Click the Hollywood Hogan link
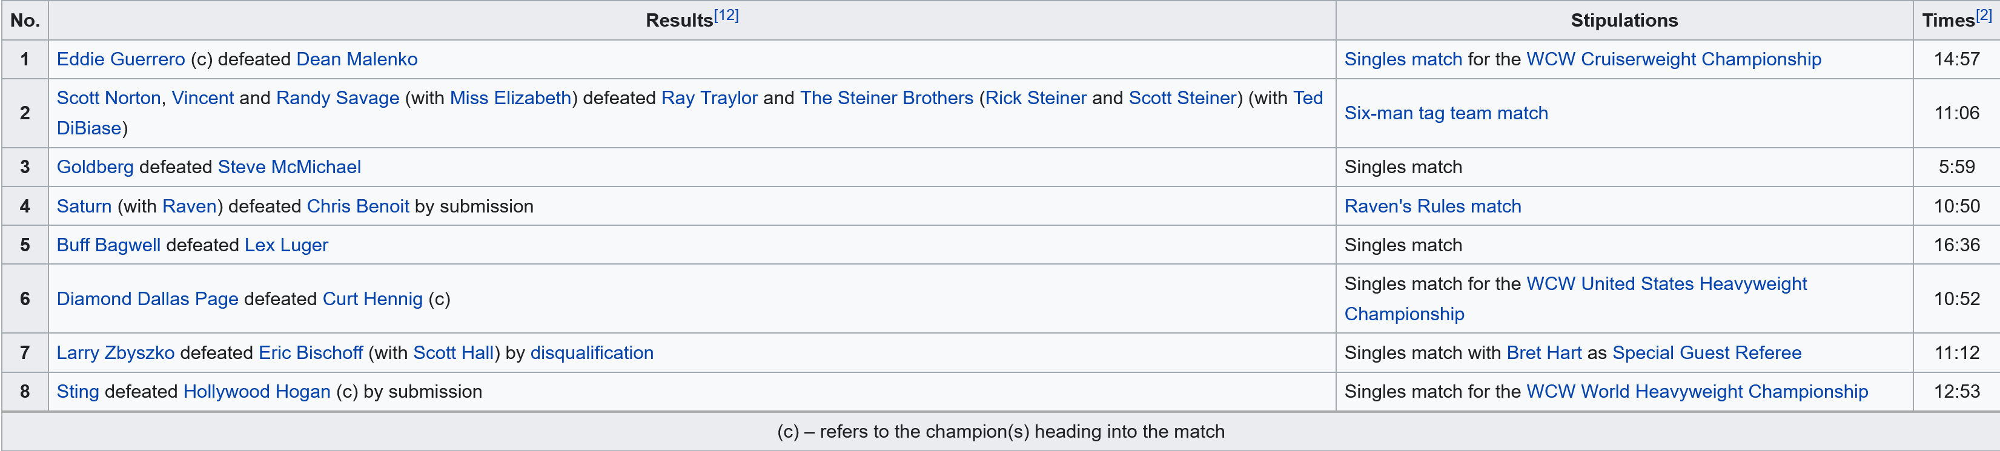The width and height of the screenshot is (2000, 451). pyautogui.click(x=256, y=392)
